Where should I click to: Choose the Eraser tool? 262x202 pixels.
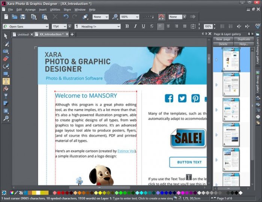tap(6, 59)
